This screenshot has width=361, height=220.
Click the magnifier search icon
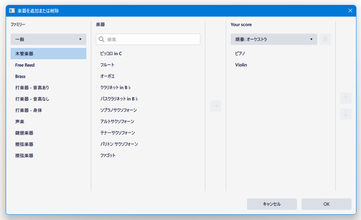tap(102, 39)
